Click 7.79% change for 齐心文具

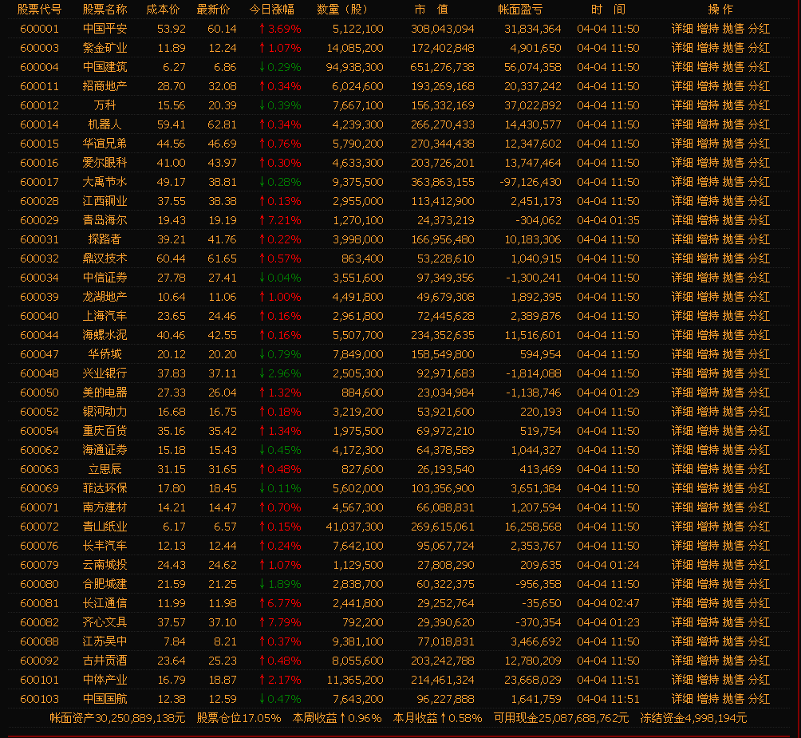tap(280, 622)
